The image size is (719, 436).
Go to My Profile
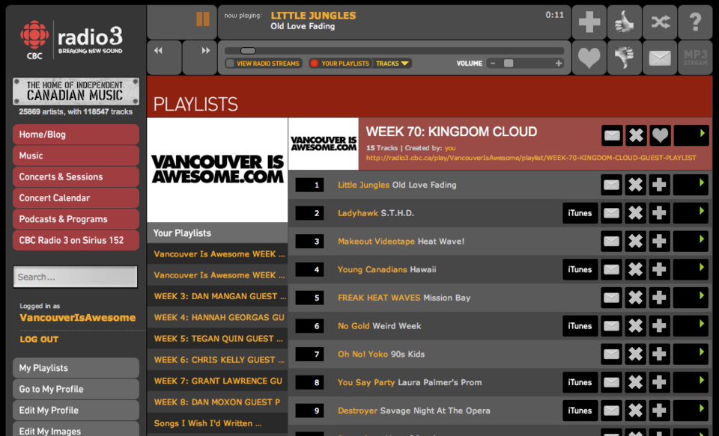pos(76,390)
